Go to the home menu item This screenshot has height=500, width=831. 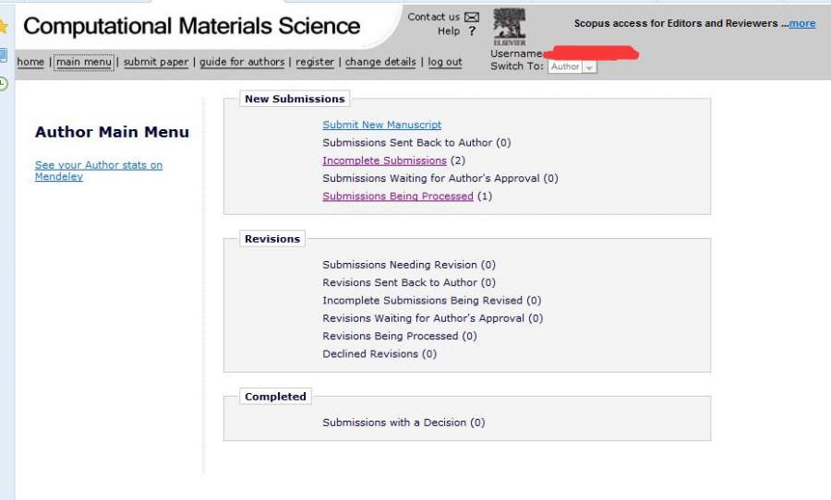pyautogui.click(x=30, y=63)
